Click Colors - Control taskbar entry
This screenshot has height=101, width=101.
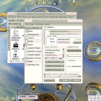tap(28, 96)
